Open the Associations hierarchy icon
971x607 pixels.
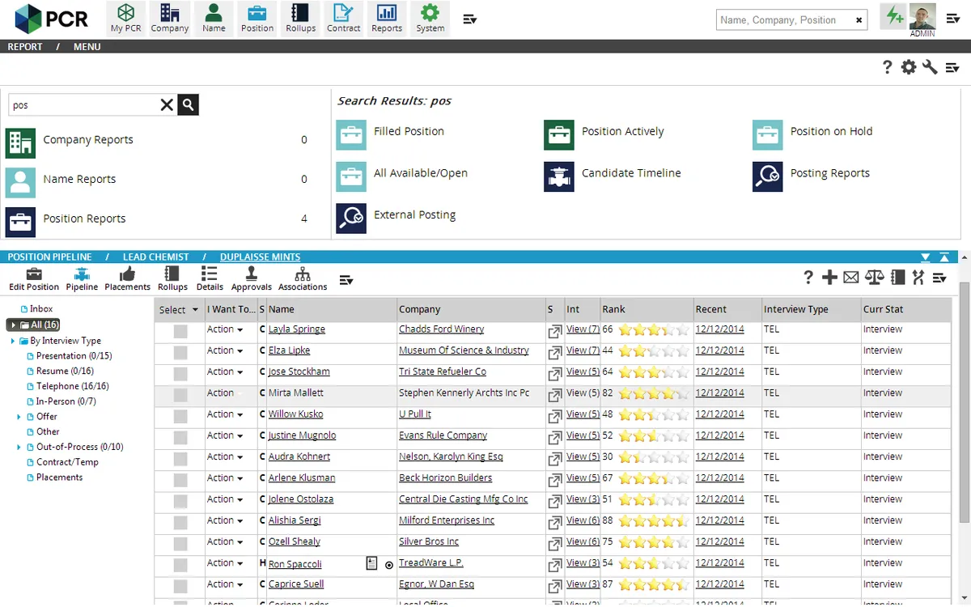[303, 274]
